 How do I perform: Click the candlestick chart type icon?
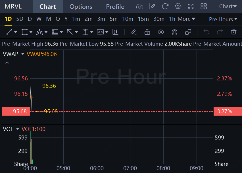[x=115, y=32]
